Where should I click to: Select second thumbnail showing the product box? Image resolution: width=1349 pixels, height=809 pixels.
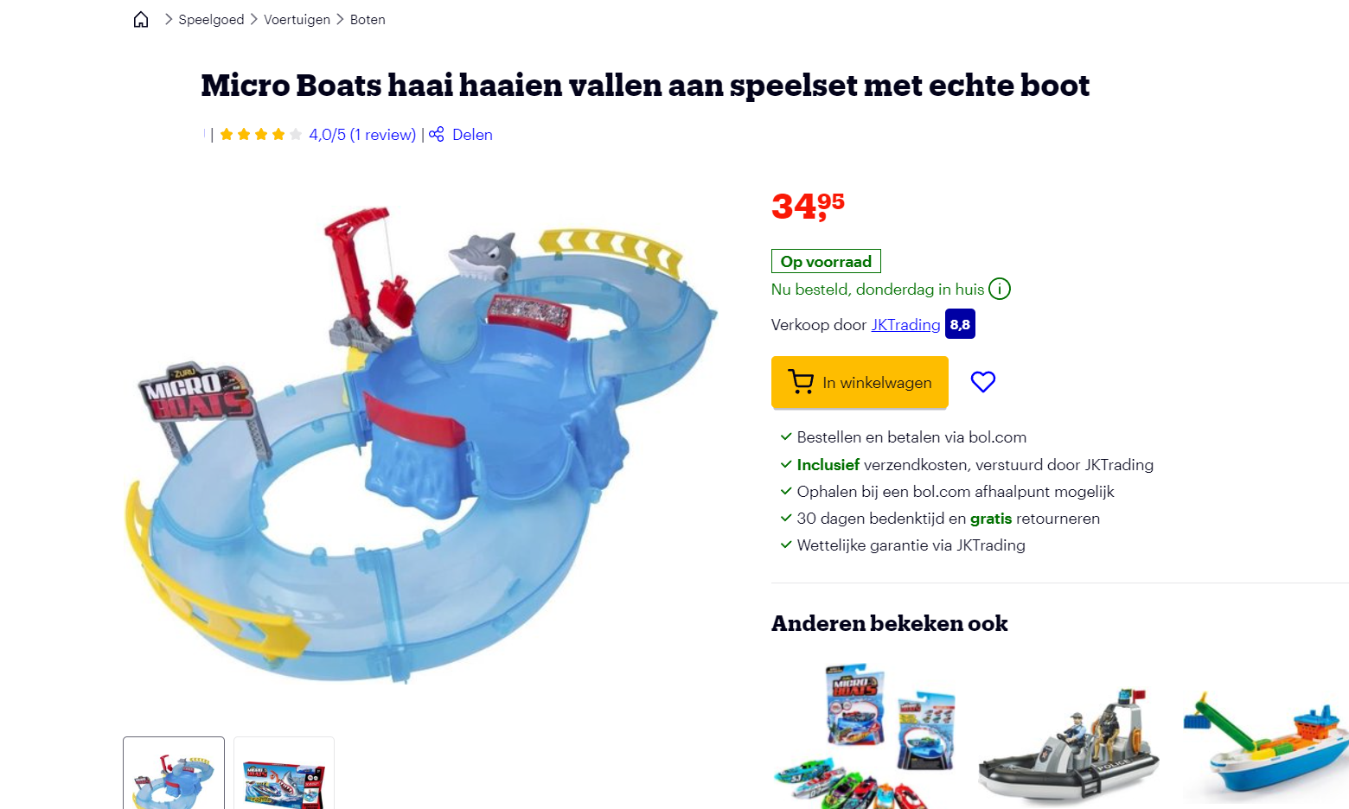[284, 773]
